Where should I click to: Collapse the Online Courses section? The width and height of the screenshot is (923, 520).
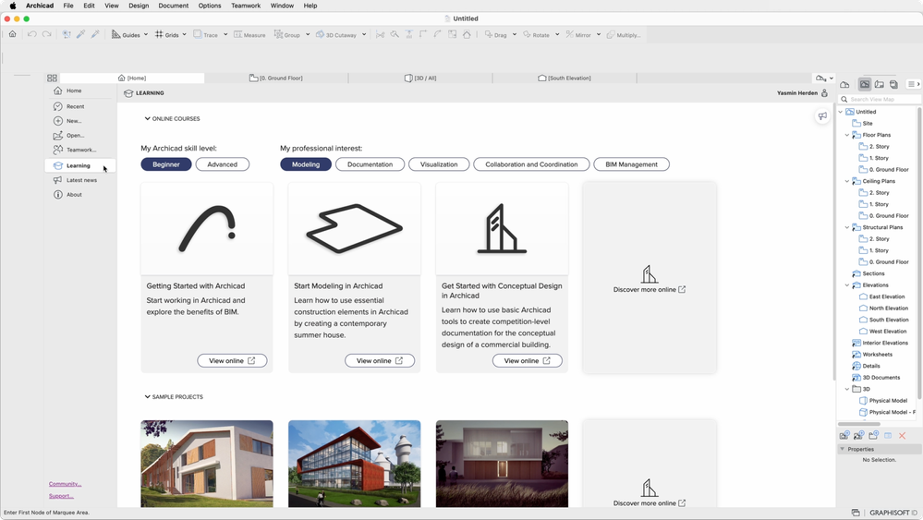[x=147, y=118]
